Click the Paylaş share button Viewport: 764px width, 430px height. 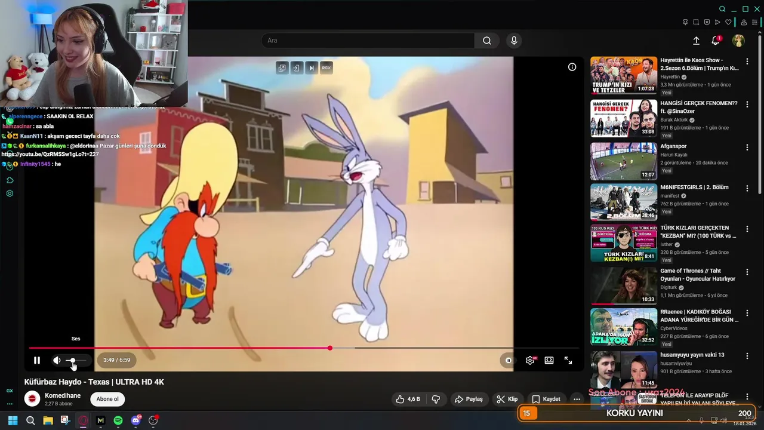469,399
